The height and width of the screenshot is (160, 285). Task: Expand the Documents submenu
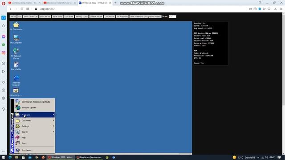[x=35, y=120]
